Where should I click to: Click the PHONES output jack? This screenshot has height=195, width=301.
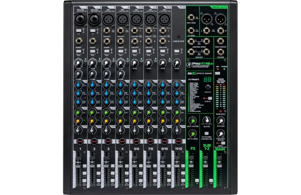coord(220,52)
